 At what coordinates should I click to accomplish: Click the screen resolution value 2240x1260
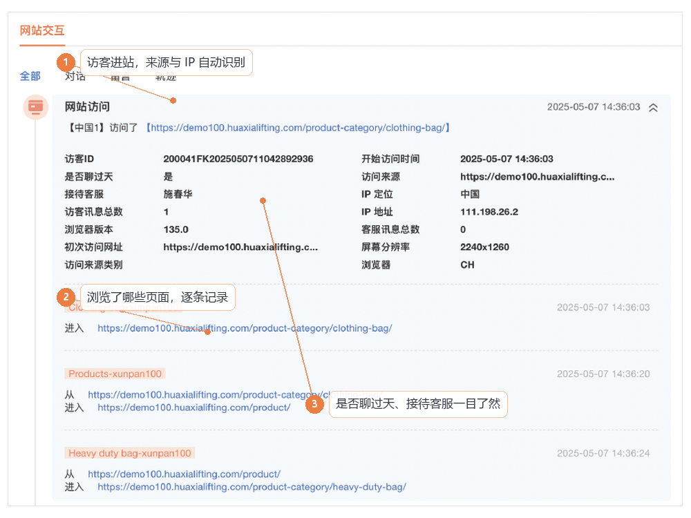coord(484,247)
